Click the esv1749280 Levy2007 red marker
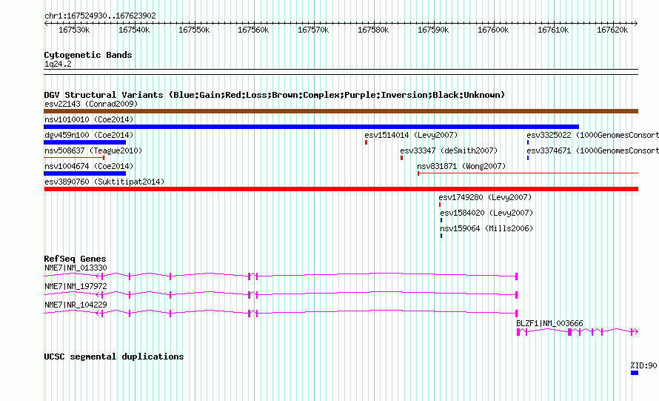 point(440,205)
